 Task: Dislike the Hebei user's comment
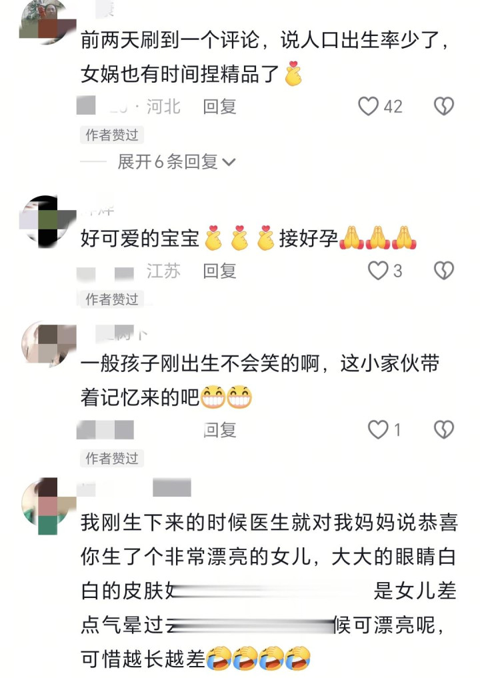pos(444,107)
